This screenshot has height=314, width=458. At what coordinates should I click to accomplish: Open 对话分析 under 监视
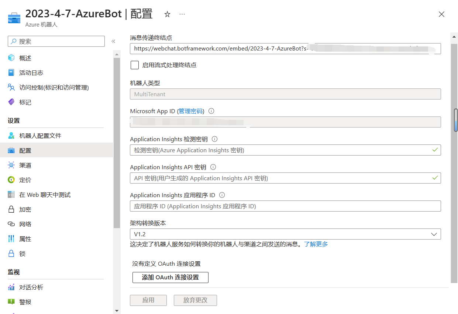[x=31, y=287]
